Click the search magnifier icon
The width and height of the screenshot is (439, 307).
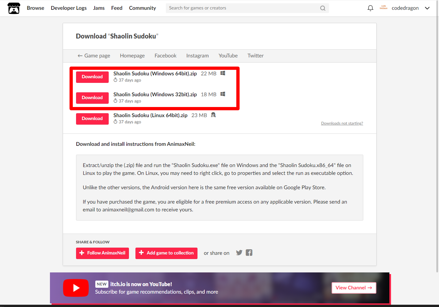(322, 8)
